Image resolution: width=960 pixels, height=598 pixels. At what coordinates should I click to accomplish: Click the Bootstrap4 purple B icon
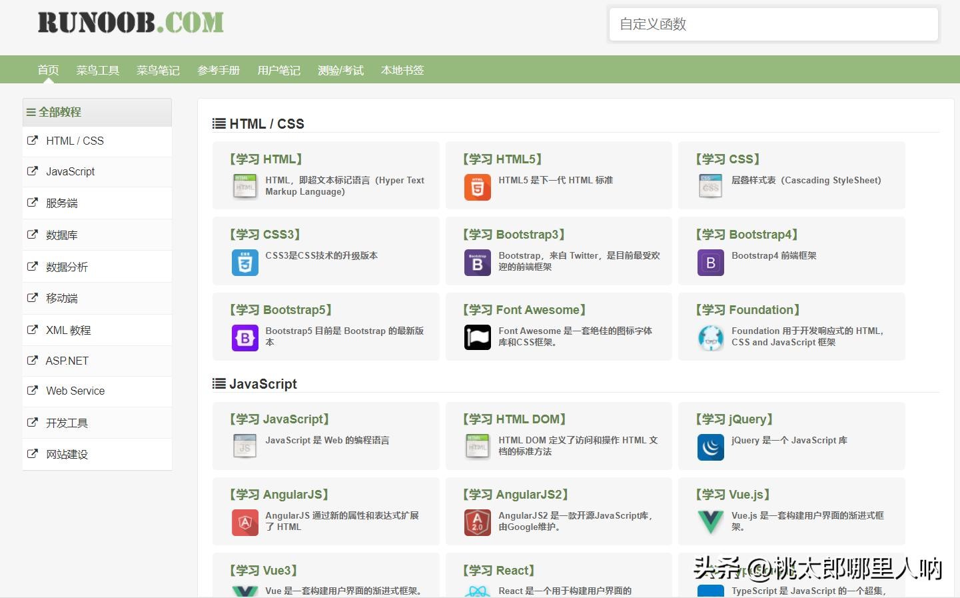point(710,263)
